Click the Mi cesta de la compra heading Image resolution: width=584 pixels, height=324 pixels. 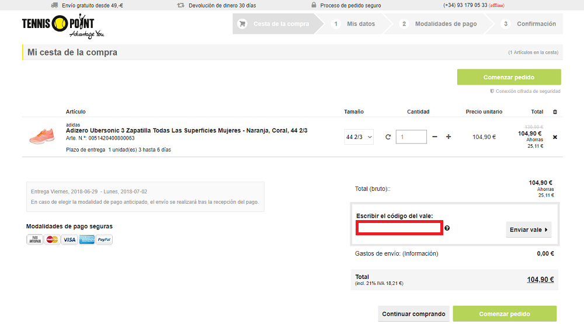[72, 52]
